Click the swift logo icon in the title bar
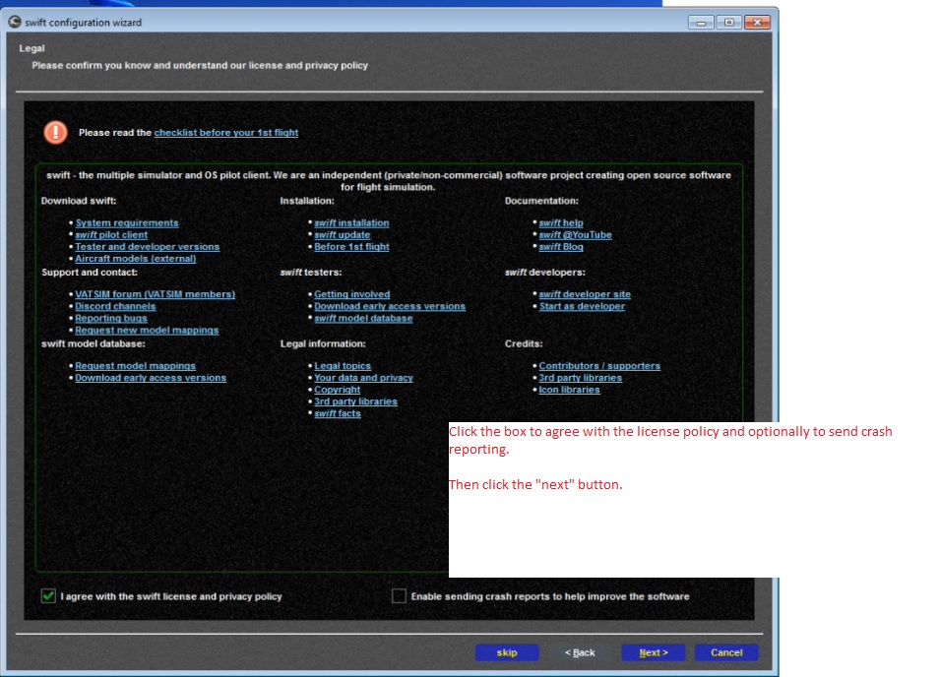 (15, 23)
